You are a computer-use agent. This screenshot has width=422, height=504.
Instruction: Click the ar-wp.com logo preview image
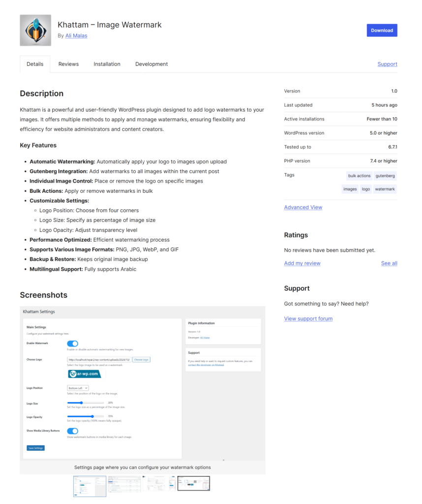coord(85,374)
